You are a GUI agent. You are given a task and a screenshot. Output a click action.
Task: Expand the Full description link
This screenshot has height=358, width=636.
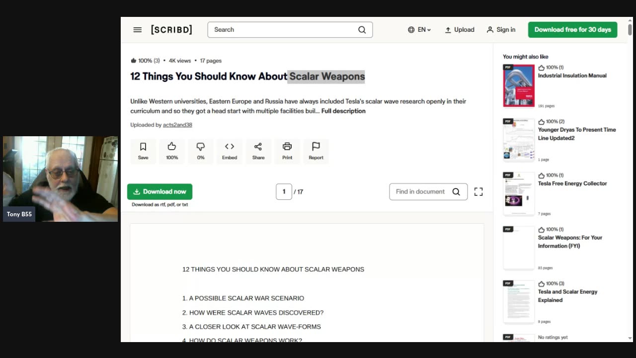(x=343, y=111)
